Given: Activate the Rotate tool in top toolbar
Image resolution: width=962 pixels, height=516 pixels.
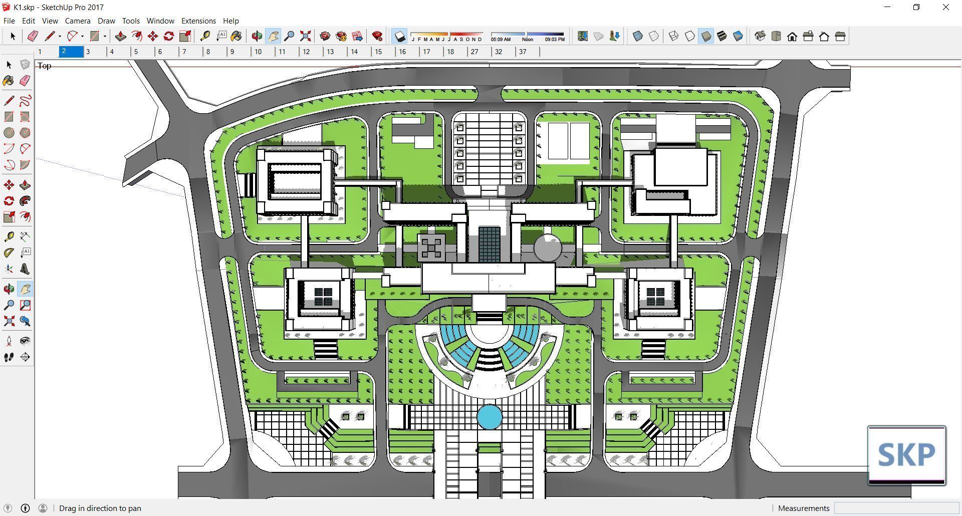Looking at the screenshot, I should [x=169, y=36].
